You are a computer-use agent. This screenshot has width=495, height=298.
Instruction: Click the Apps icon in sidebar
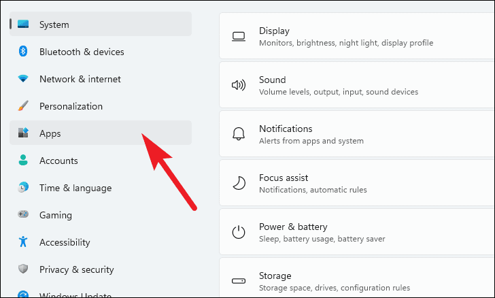point(23,133)
